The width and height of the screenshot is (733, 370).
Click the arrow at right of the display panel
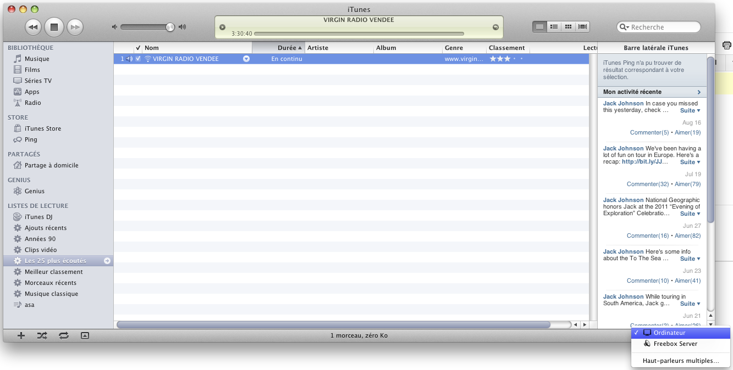tap(495, 27)
